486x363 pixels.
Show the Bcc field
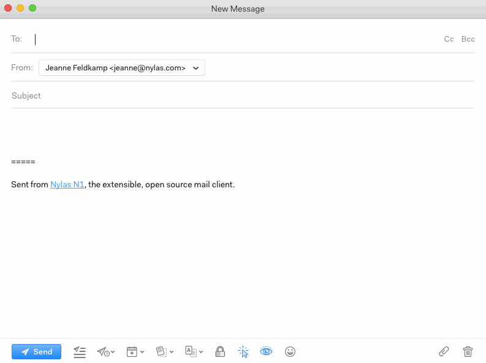(468, 39)
